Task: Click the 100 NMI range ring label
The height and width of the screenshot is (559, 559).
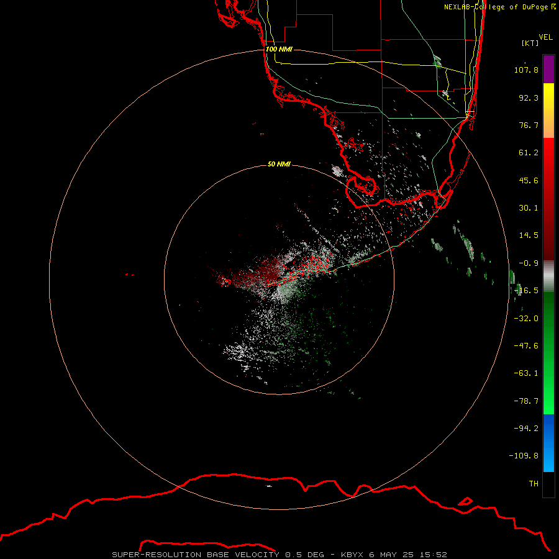Action: tap(279, 49)
